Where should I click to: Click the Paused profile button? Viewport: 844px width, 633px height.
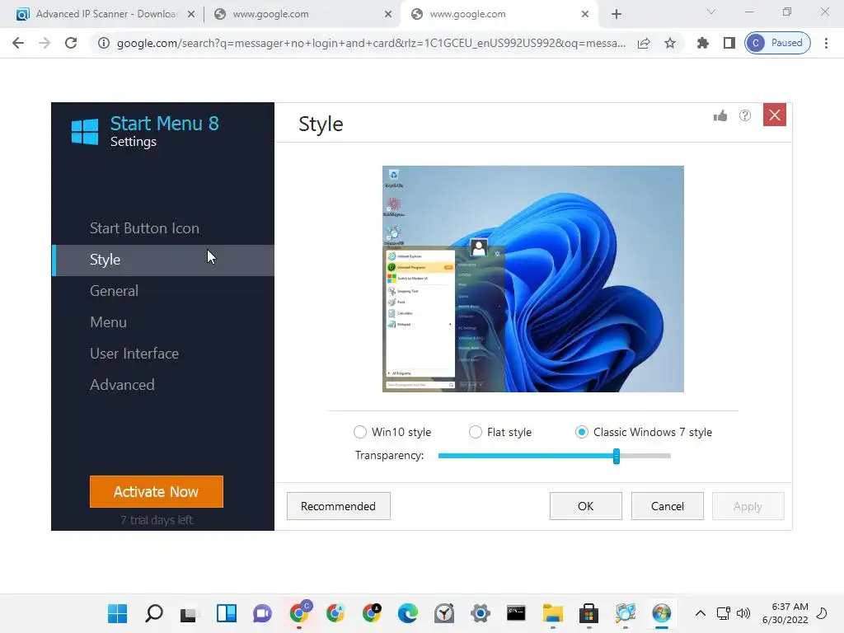(777, 43)
